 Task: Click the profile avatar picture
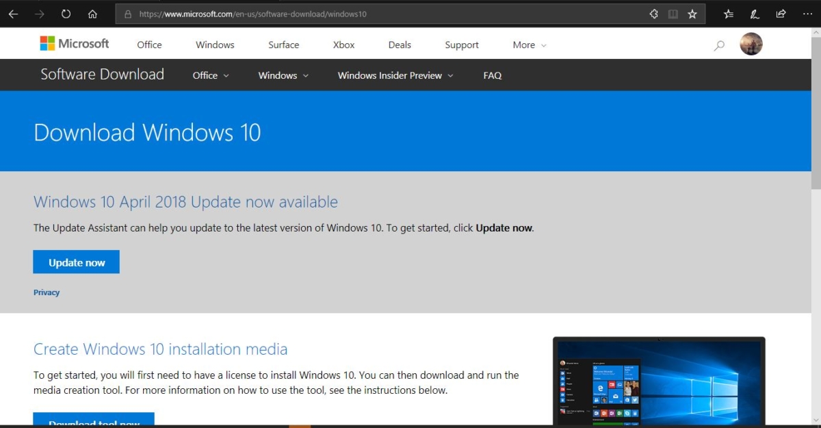point(751,44)
